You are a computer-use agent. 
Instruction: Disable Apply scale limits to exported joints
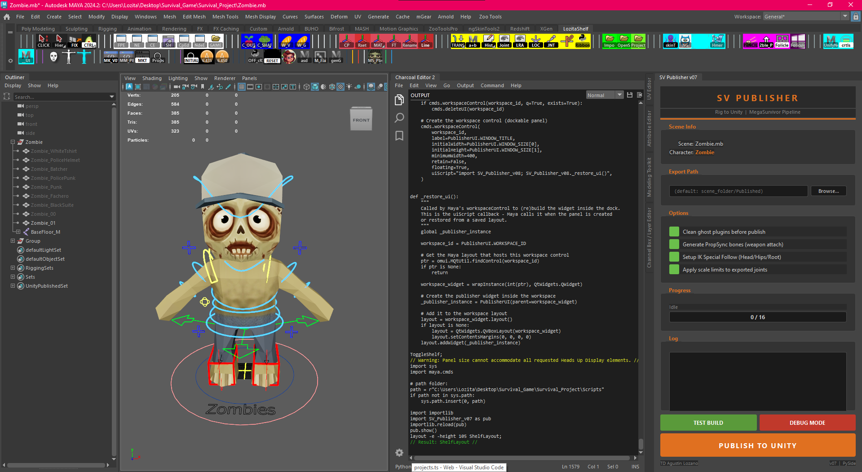click(674, 270)
